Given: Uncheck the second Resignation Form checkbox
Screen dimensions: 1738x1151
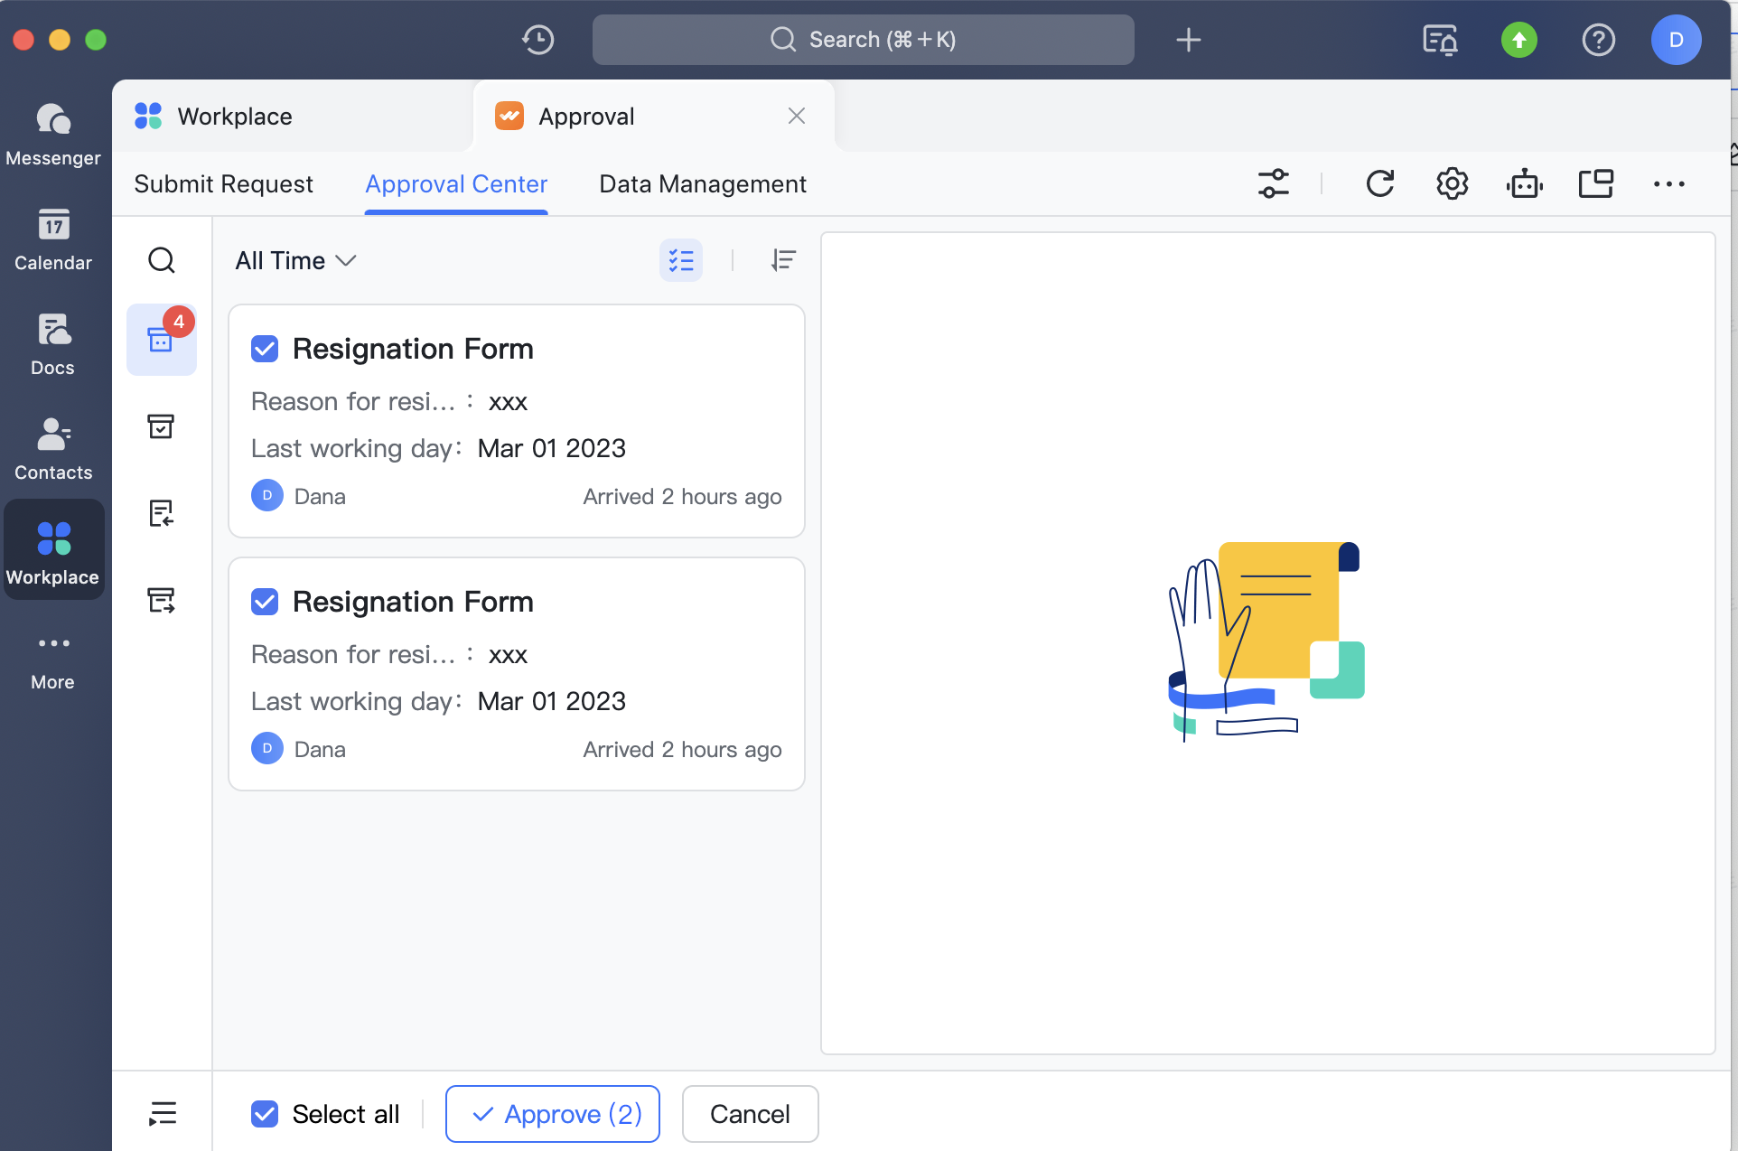Looking at the screenshot, I should [x=265, y=602].
